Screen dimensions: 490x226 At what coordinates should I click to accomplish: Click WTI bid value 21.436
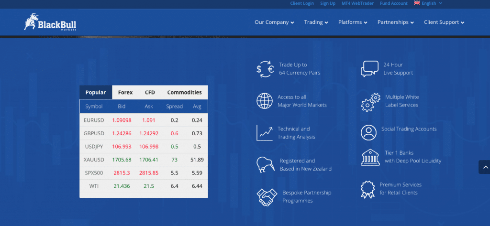click(122, 186)
